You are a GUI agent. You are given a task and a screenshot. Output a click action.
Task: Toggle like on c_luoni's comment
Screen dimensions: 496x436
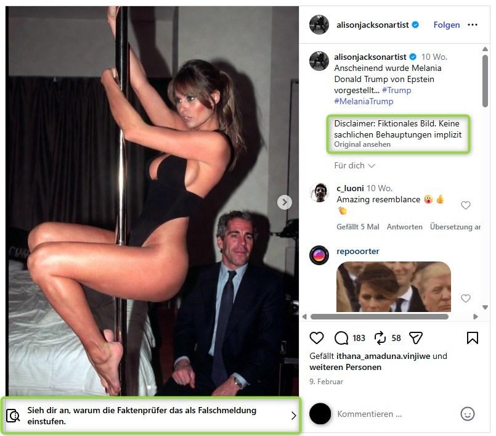pyautogui.click(x=466, y=205)
